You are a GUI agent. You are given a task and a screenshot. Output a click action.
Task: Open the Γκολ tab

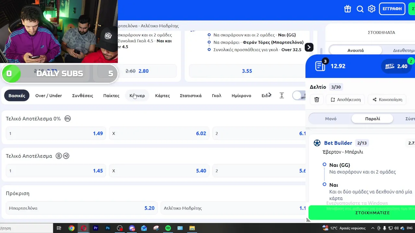pyautogui.click(x=217, y=95)
